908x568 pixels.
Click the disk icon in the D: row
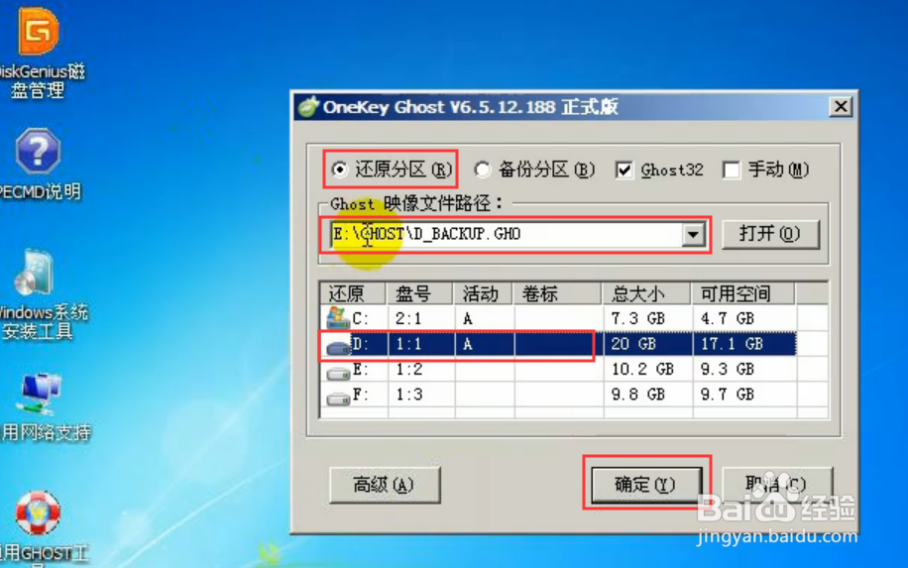tap(338, 346)
